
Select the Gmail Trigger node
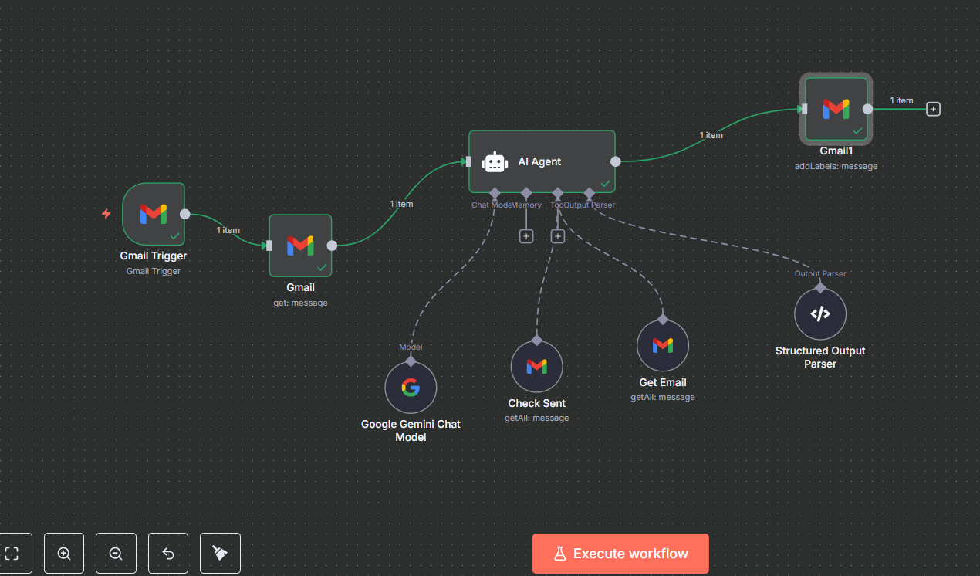(x=154, y=214)
